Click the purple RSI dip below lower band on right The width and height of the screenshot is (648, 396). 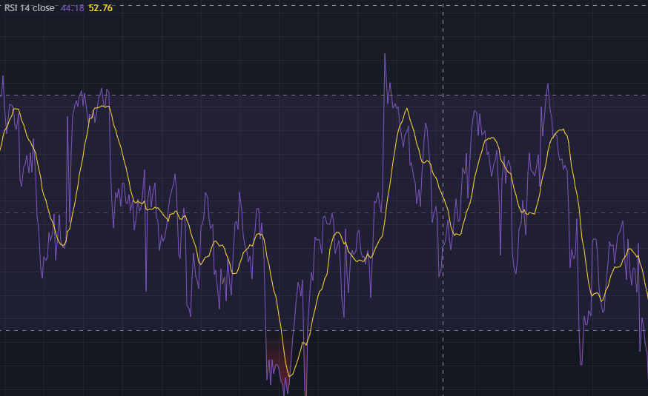tap(581, 363)
